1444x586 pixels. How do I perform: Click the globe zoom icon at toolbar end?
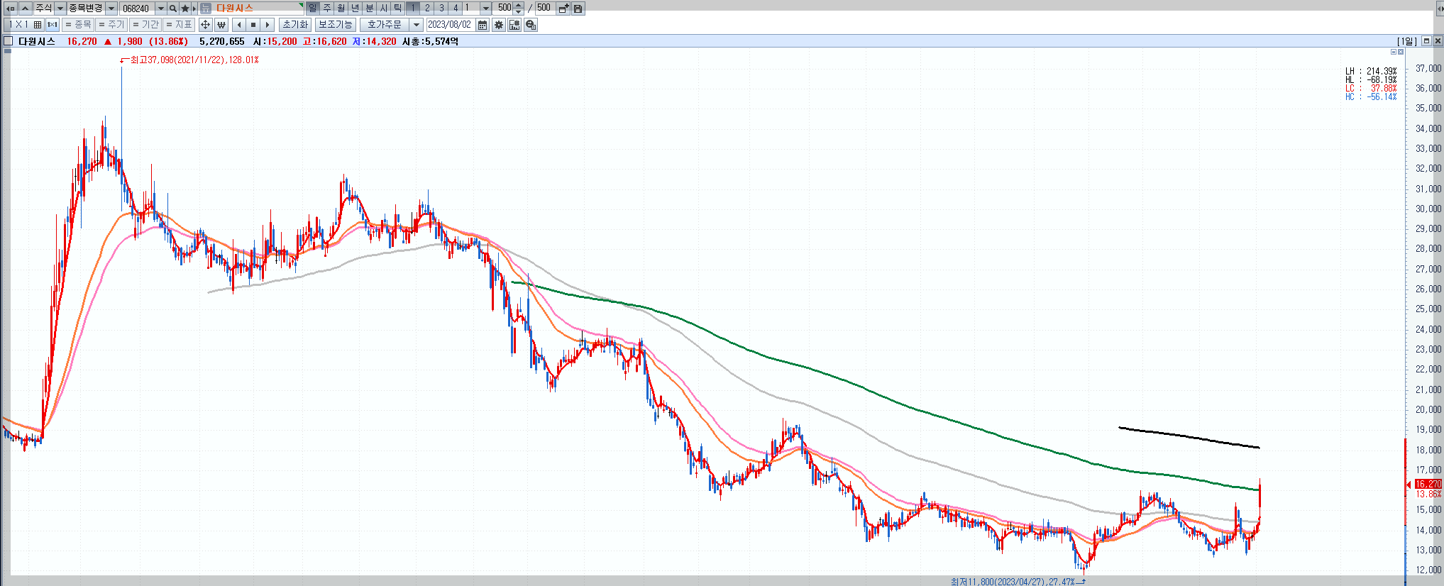point(531,25)
